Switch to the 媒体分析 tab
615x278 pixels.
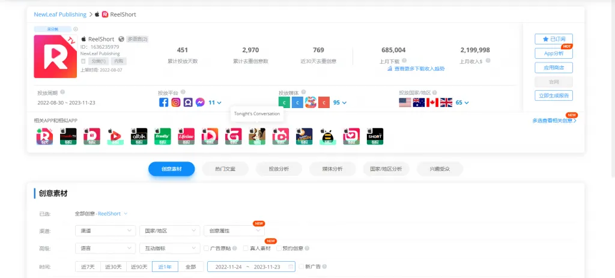click(332, 169)
